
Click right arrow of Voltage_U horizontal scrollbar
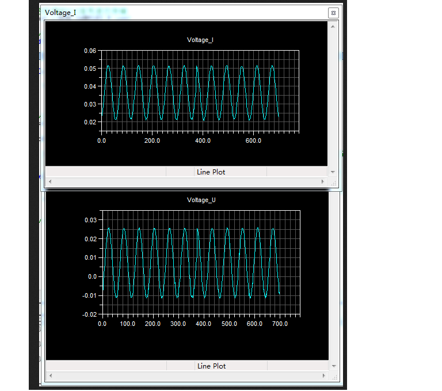[x=323, y=376]
